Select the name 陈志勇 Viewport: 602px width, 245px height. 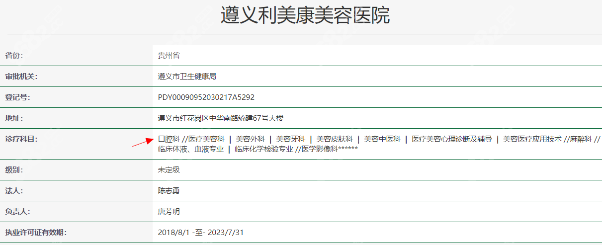pyautogui.click(x=169, y=191)
